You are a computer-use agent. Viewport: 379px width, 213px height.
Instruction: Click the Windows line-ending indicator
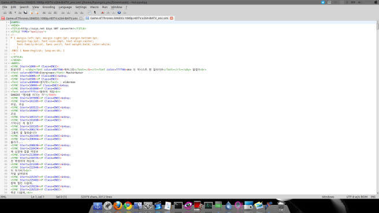(x=328, y=197)
